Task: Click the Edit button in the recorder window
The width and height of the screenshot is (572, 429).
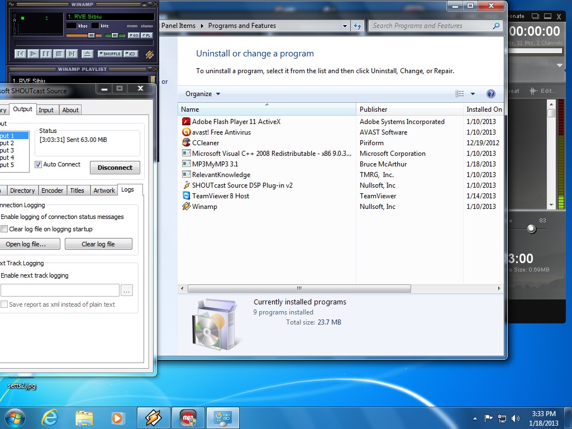Action: coord(543,91)
